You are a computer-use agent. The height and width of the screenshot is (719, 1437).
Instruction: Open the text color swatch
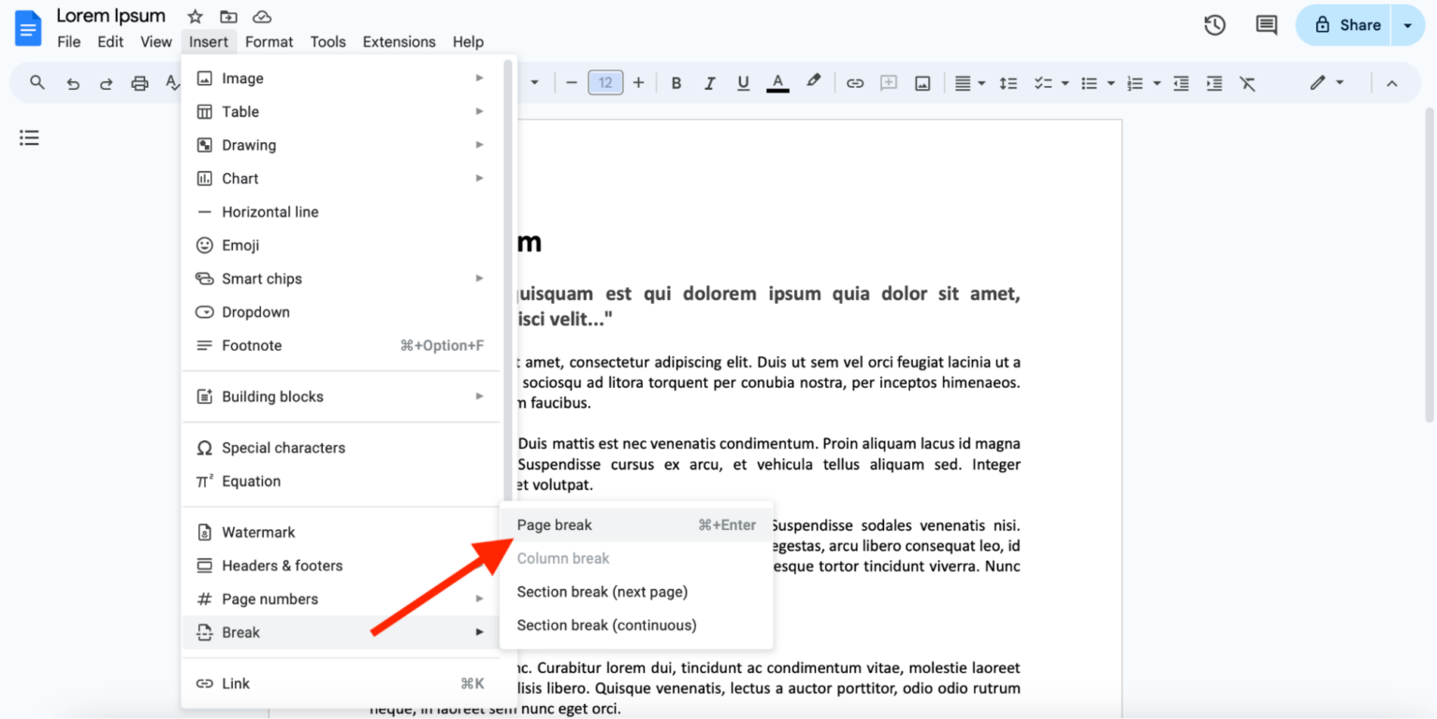point(777,82)
